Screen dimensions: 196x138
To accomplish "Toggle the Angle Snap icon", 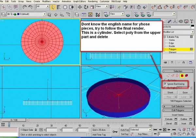I will [x=160, y=7].
